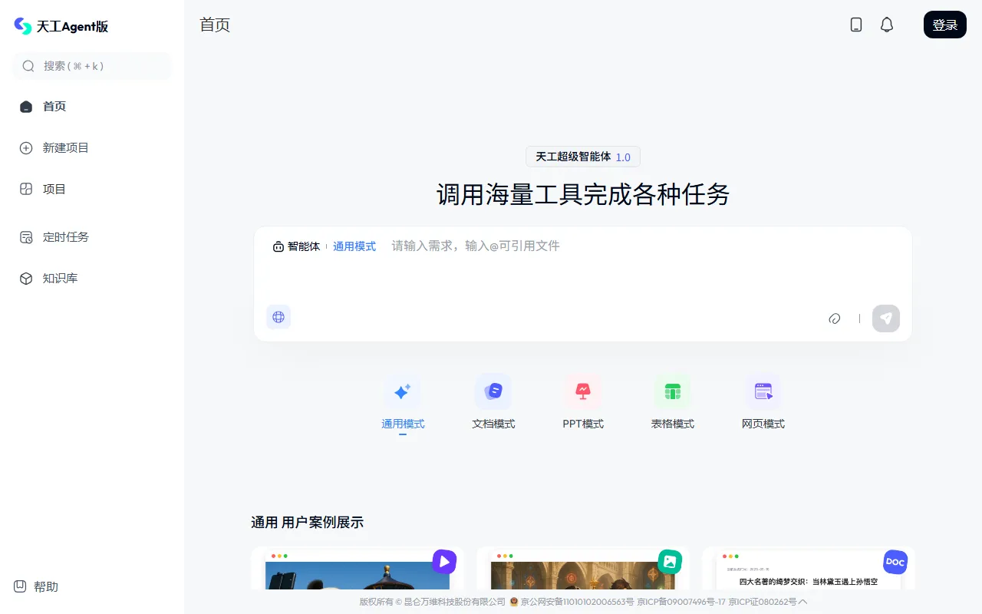
Task: Click the paperclip attachment icon
Action: pyautogui.click(x=835, y=319)
